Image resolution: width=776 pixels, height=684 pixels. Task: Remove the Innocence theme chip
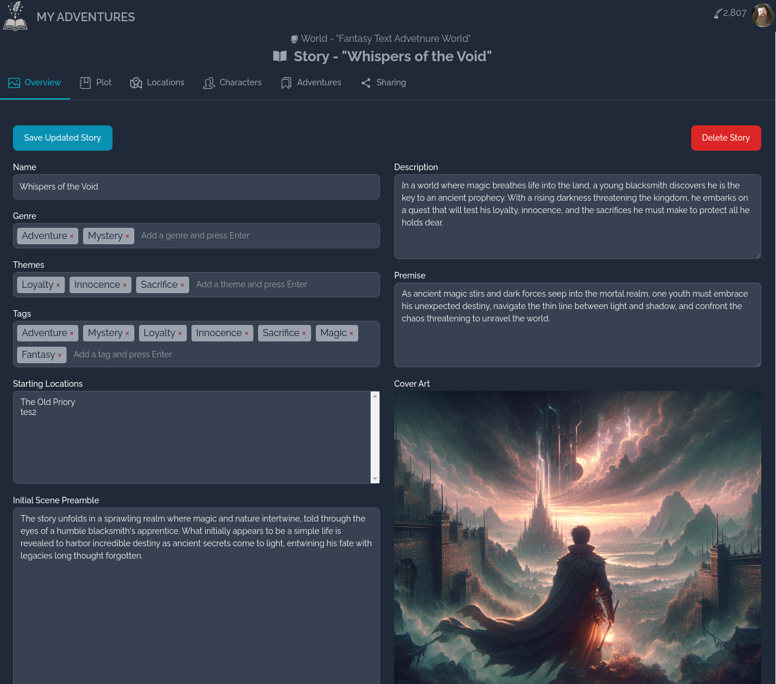click(x=124, y=285)
